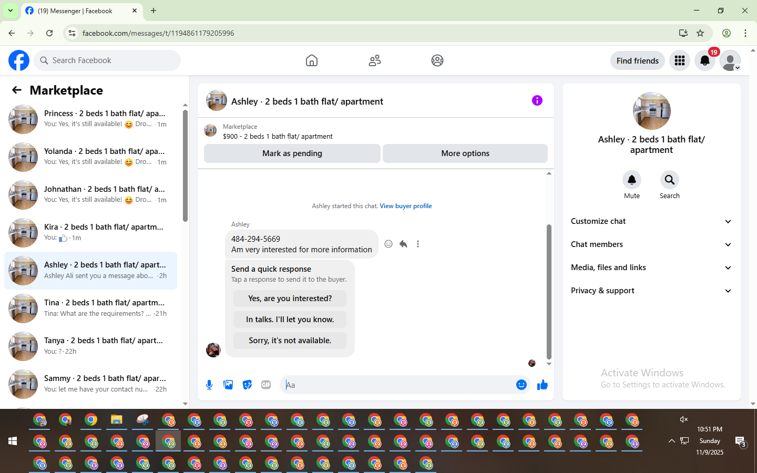The height and width of the screenshot is (473, 757).
Task: Open the Groups icon in the top navigation
Action: pos(437,60)
